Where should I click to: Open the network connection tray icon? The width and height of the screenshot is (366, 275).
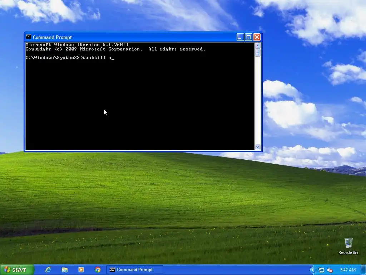pos(321,270)
